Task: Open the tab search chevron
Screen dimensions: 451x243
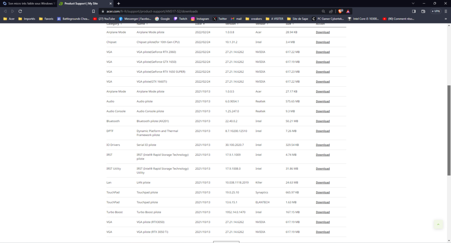Action: coord(413,4)
